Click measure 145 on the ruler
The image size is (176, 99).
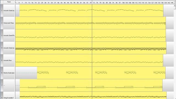[172, 3]
